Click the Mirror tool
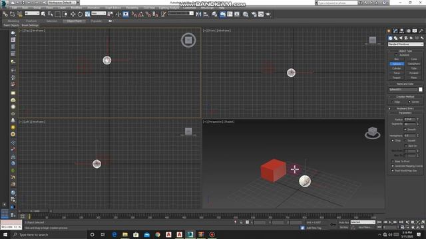The width and height of the screenshot is (426, 239). pos(198,14)
